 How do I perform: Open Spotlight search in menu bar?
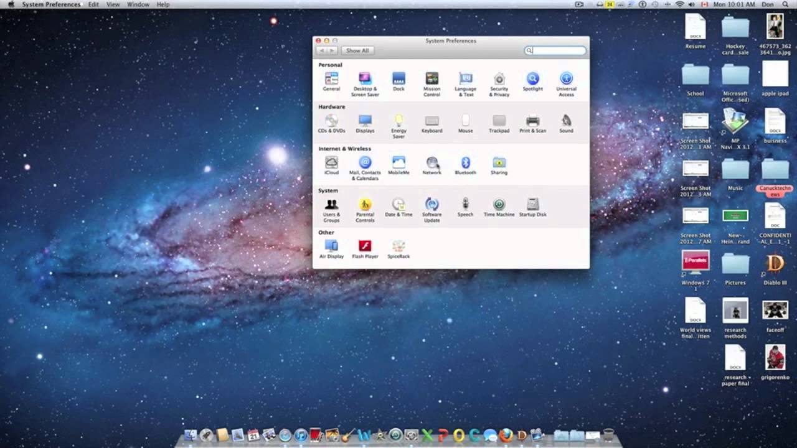coord(786,4)
